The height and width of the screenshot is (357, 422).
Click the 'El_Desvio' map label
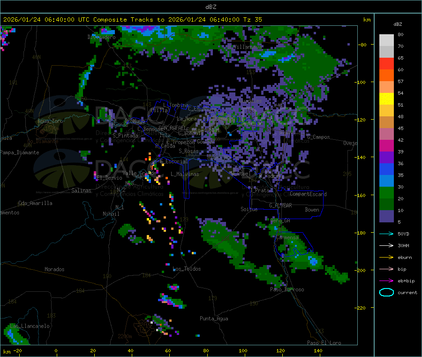pos(109,178)
